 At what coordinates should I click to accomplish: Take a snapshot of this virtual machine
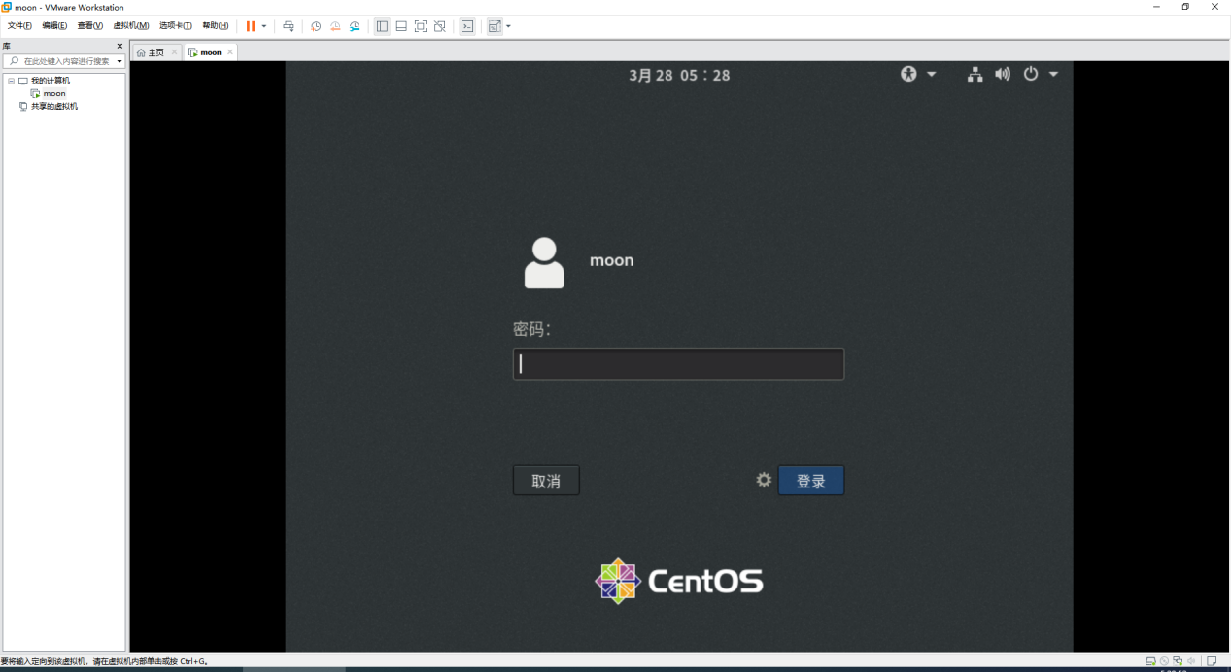click(316, 26)
